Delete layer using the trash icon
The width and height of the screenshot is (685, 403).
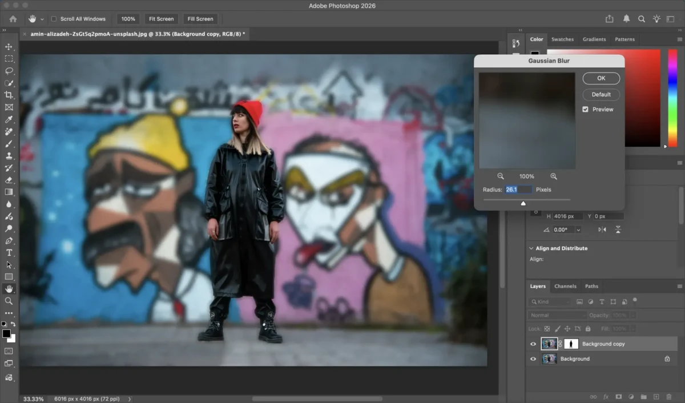669,396
